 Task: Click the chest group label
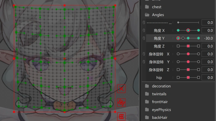coord(157,7)
